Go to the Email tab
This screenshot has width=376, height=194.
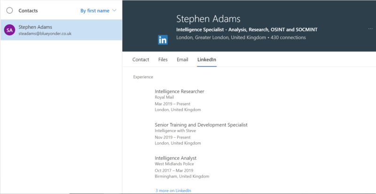[182, 60]
